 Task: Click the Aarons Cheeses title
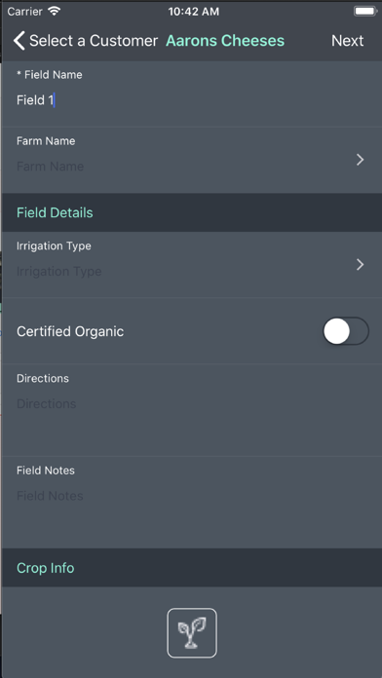tap(225, 41)
